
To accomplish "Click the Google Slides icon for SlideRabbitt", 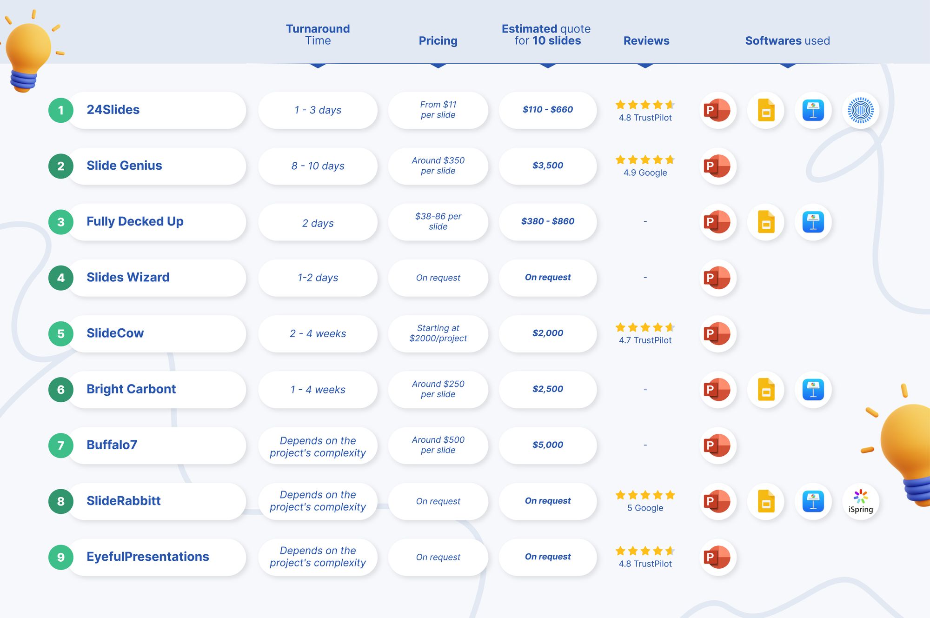I will (766, 501).
